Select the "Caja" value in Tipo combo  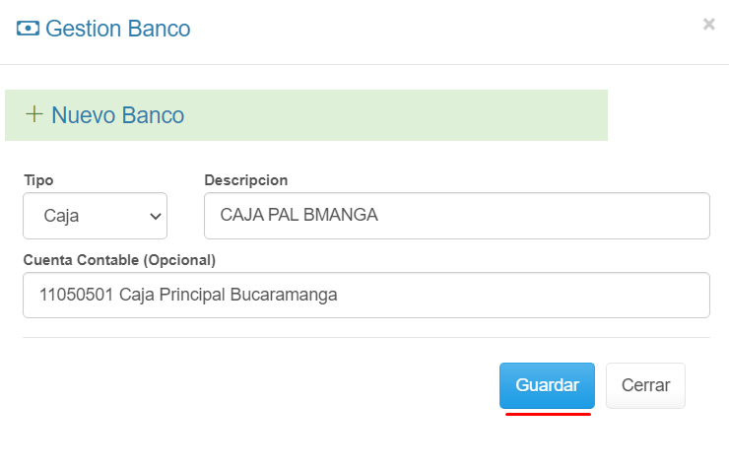click(62, 216)
